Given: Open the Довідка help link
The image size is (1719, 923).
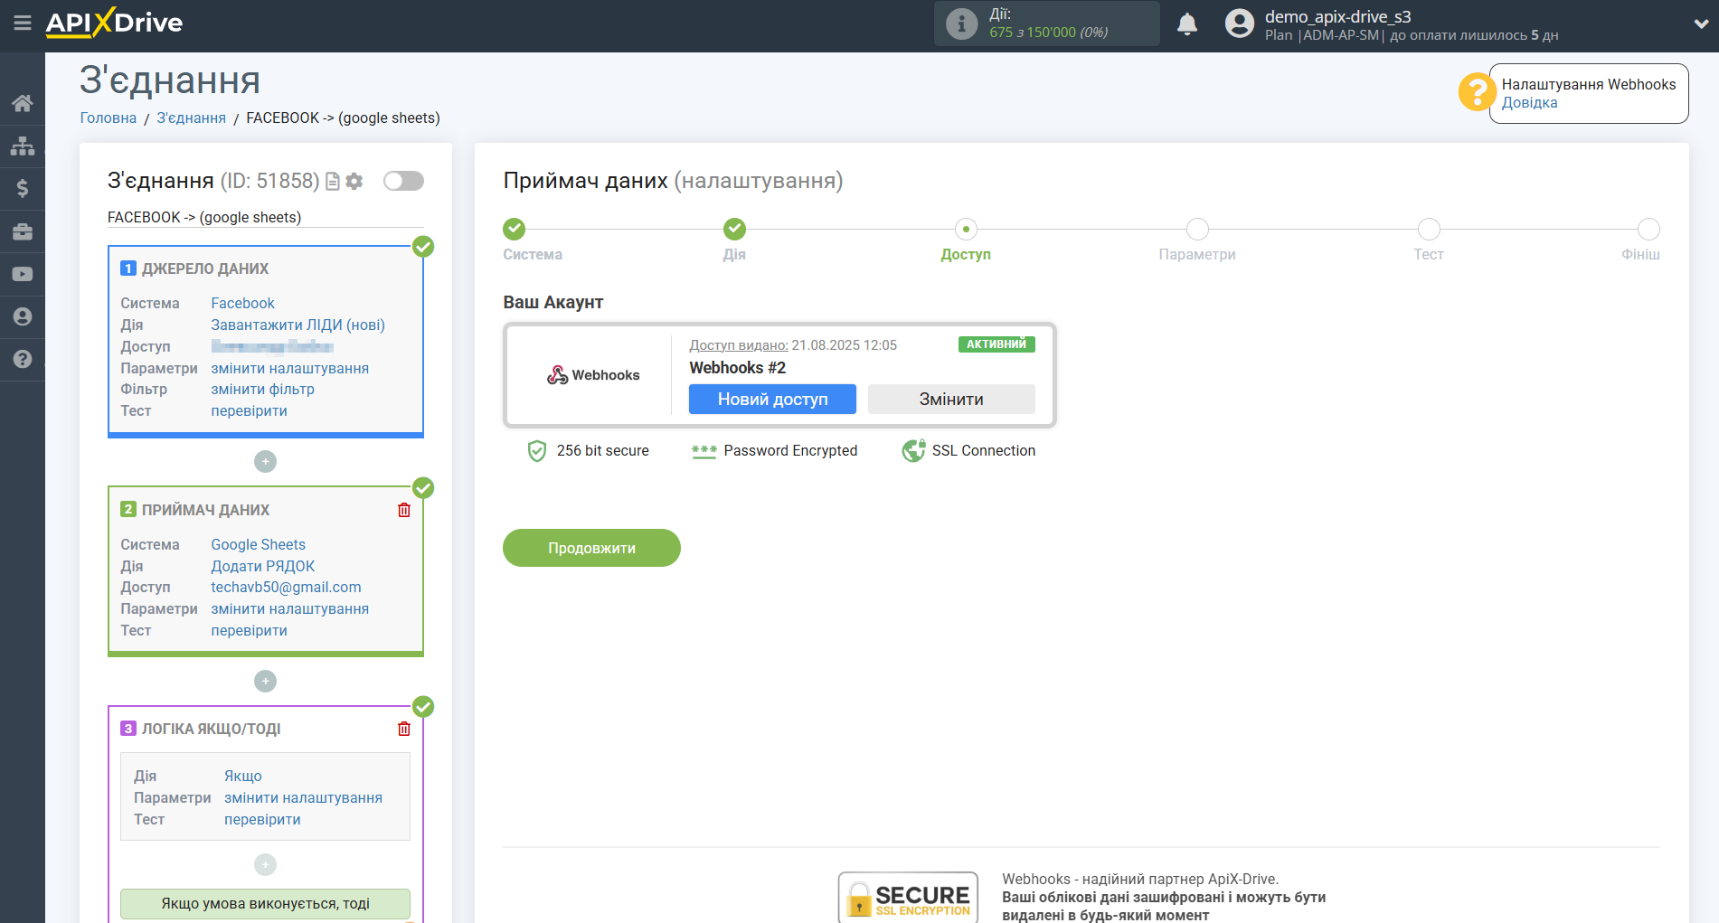Looking at the screenshot, I should 1529,103.
